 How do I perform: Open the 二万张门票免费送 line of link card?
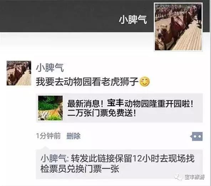click(102, 113)
